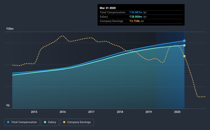The width and height of the screenshot is (210, 130).
Task: Click the 2015 axis label
Action: click(34, 112)
